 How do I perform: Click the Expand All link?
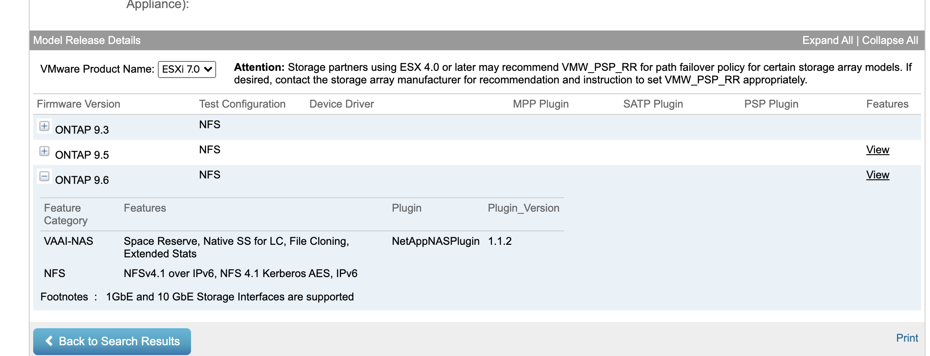(x=827, y=40)
